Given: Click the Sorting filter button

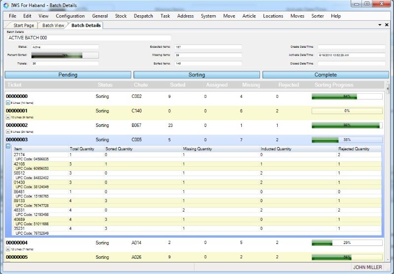Looking at the screenshot, I should pyautogui.click(x=197, y=75).
